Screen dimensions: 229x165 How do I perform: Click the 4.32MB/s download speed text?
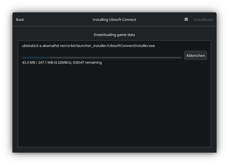(x=63, y=62)
